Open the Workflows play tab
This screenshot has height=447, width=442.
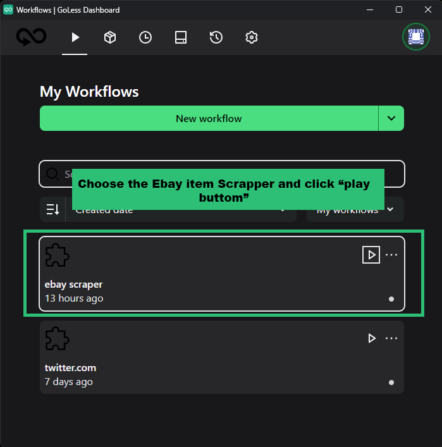[x=75, y=37]
